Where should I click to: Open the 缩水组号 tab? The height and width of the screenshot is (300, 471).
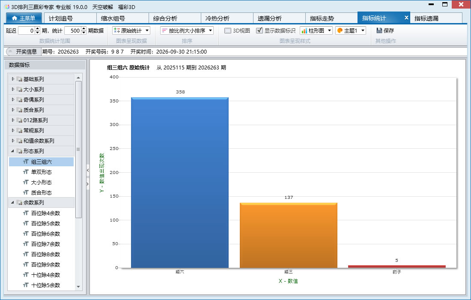(x=122, y=18)
